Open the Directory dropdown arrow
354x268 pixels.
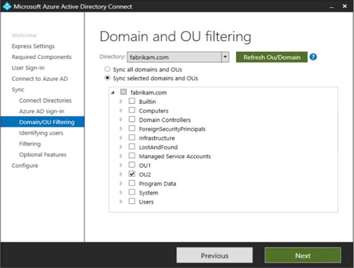225,57
